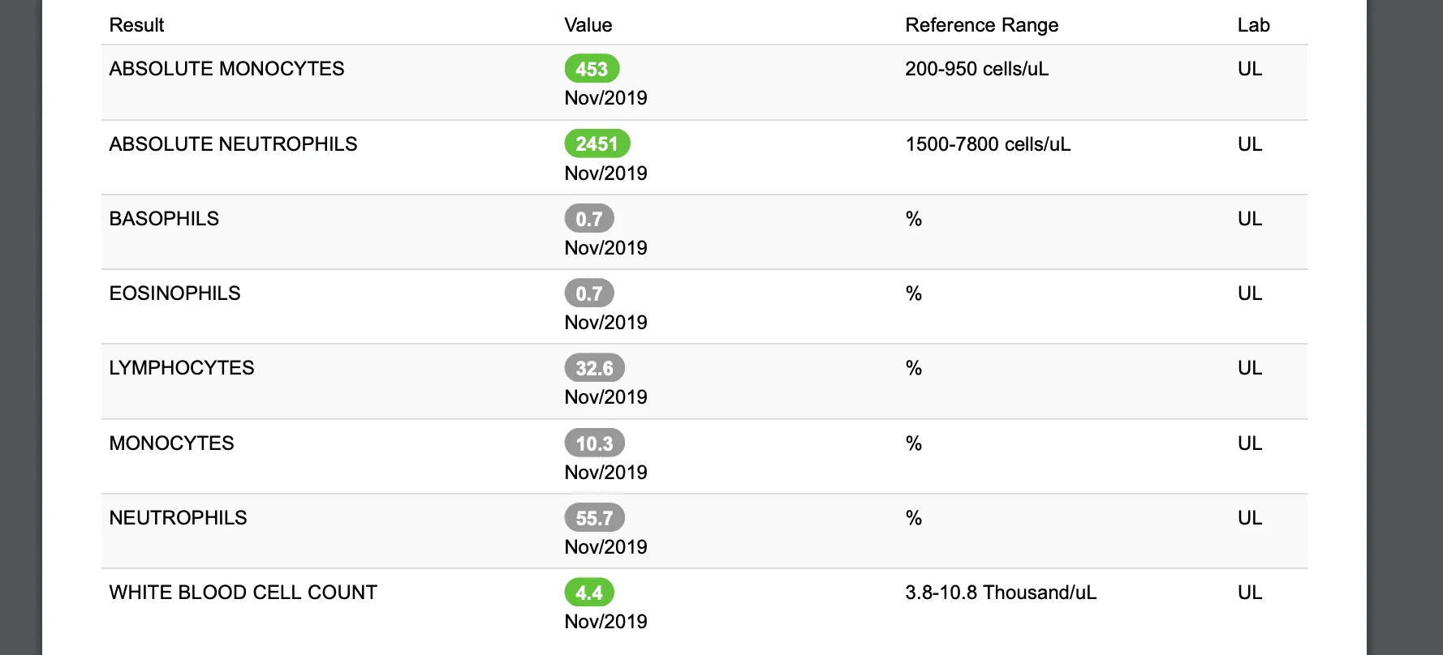Select the LYMPHOCYTES result name
Screen dimensions: 1443x655
[182, 368]
